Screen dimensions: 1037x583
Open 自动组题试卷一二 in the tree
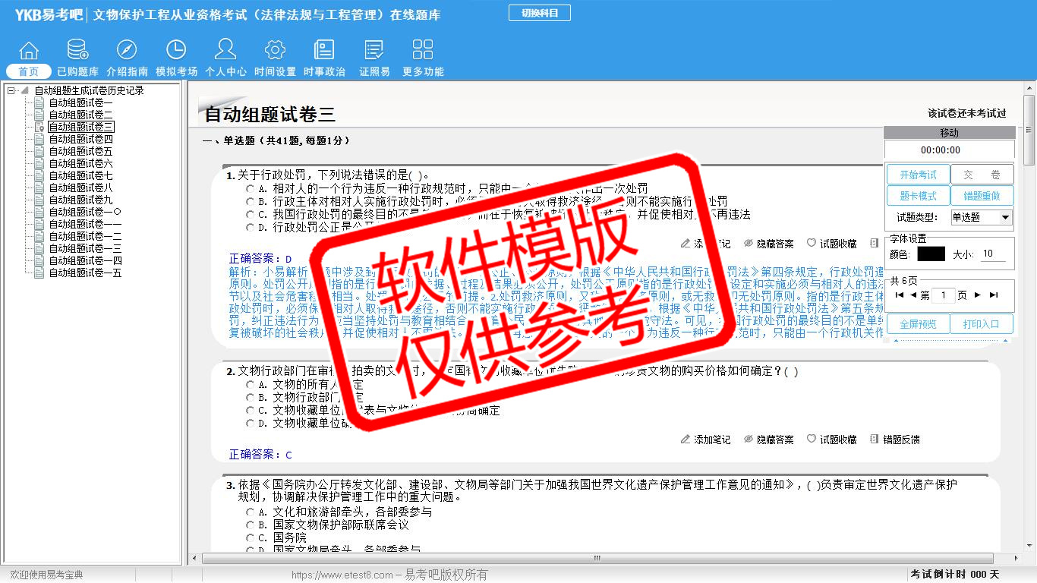tap(85, 236)
